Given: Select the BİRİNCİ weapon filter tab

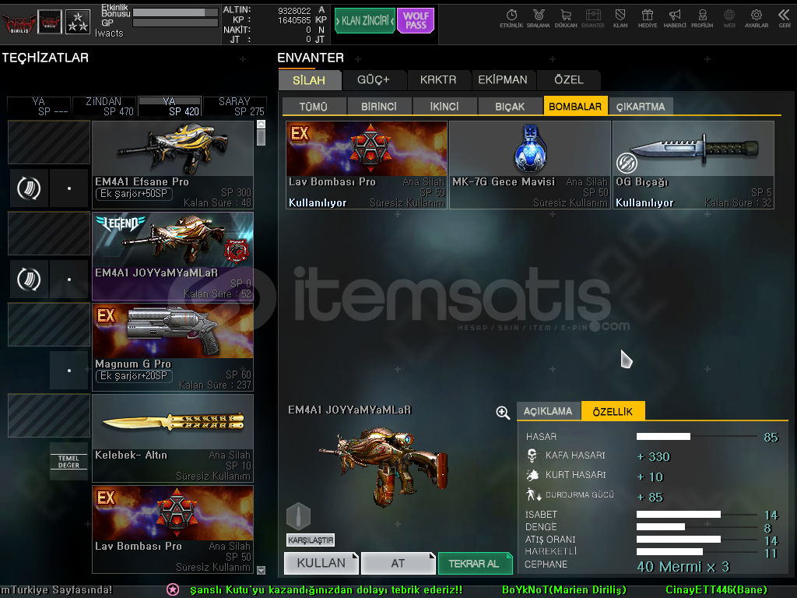Looking at the screenshot, I should click(378, 107).
